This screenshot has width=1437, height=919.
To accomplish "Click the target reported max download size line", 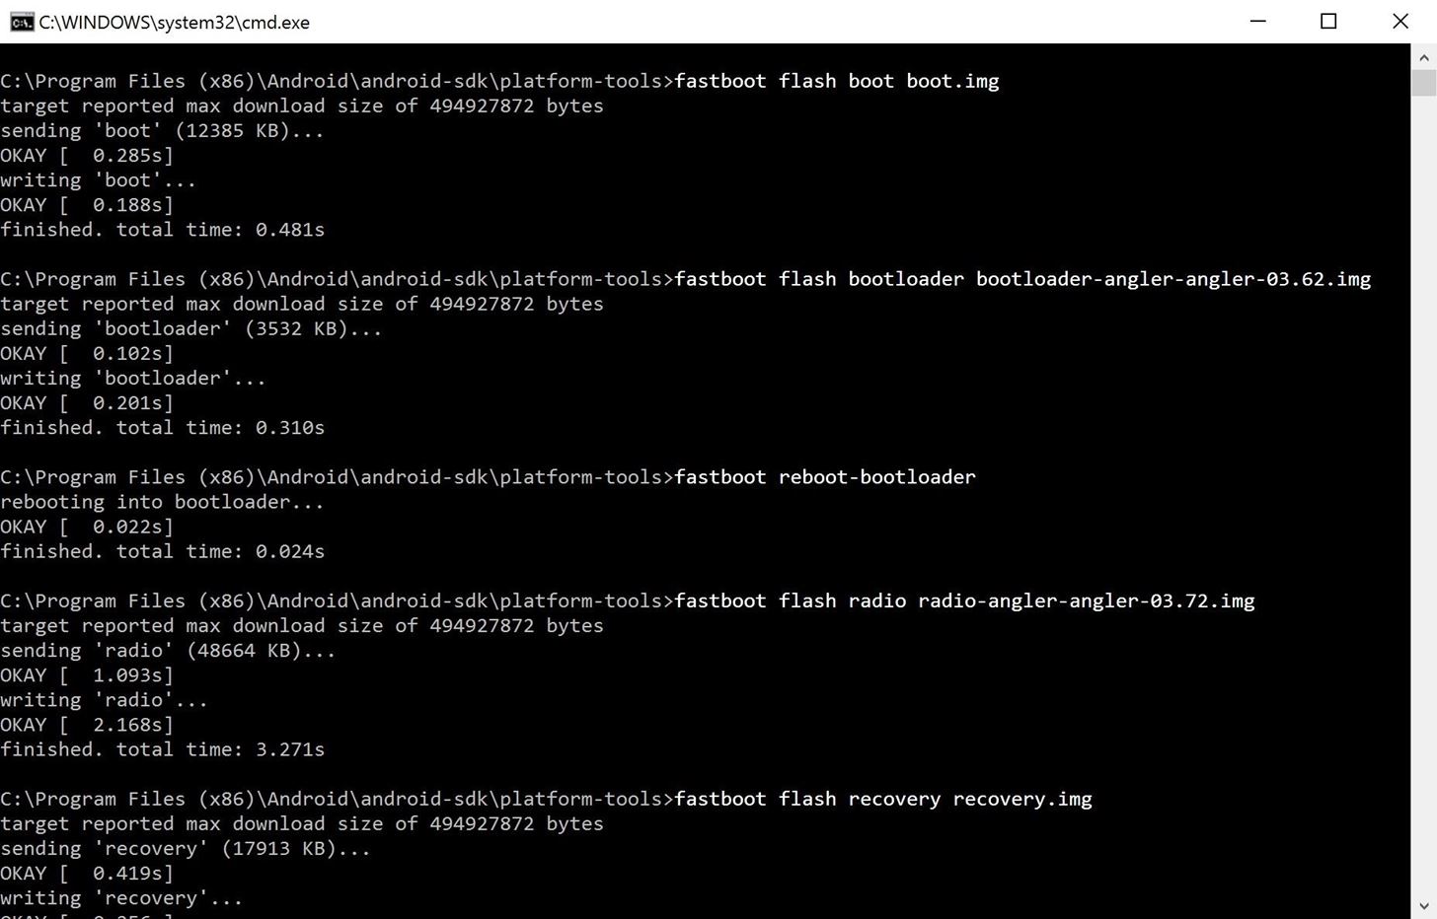I will (301, 106).
